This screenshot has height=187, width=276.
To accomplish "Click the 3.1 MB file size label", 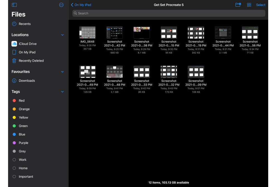I will [x=114, y=92].
